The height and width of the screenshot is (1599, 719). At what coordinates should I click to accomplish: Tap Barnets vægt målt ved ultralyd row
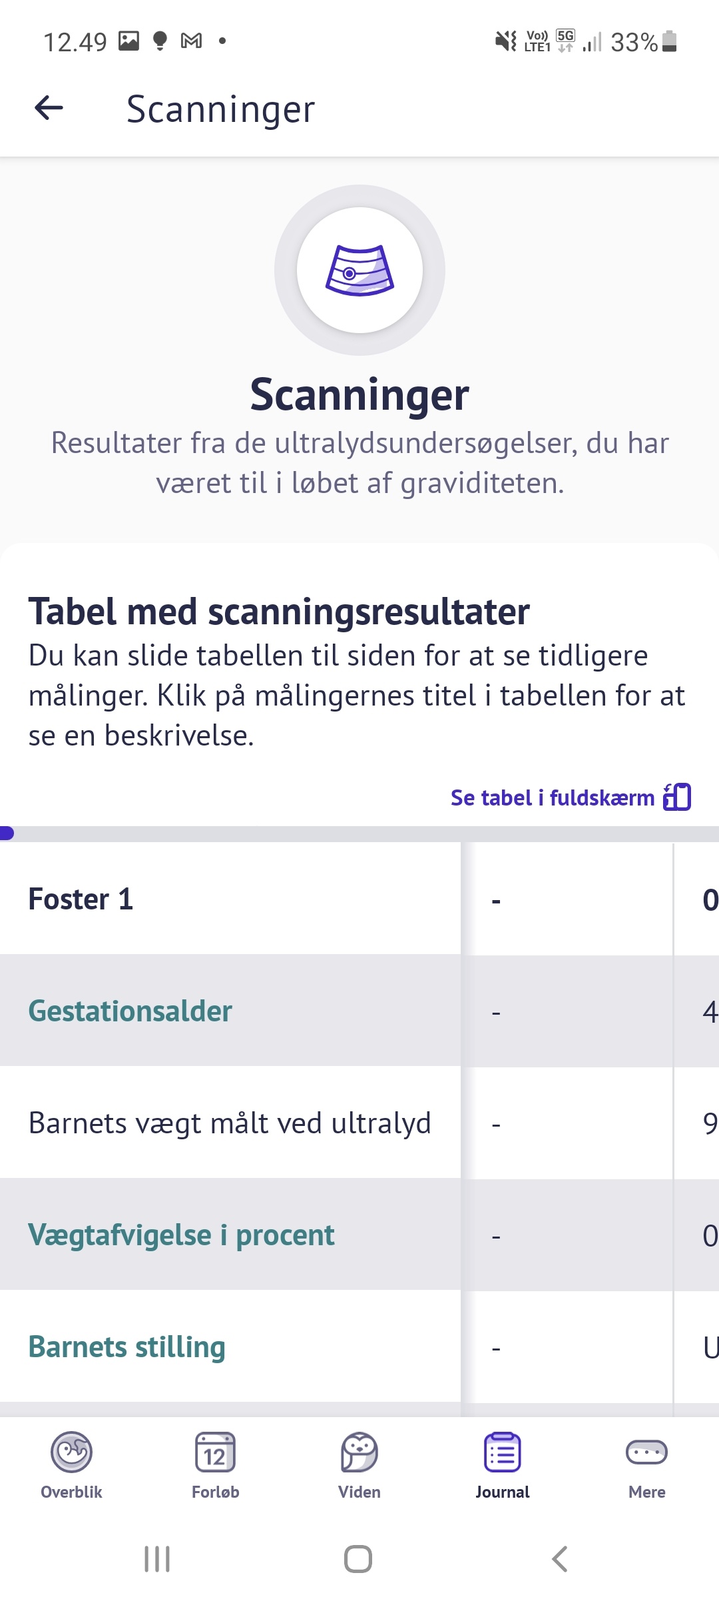(x=230, y=1123)
